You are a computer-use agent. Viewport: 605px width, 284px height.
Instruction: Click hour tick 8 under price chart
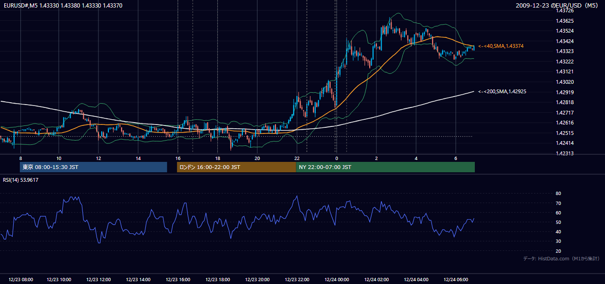click(20, 158)
